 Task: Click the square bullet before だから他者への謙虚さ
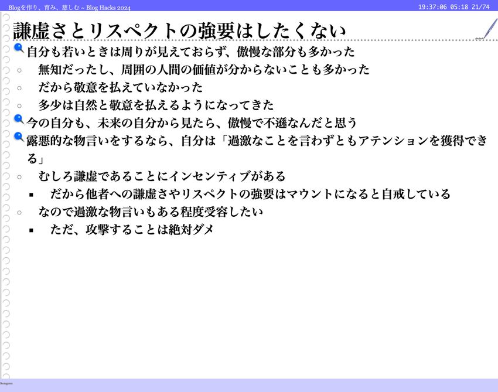click(31, 195)
